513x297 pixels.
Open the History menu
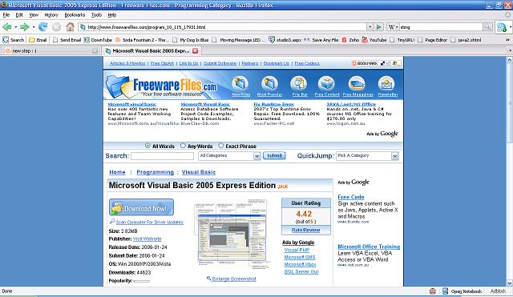click(51, 15)
